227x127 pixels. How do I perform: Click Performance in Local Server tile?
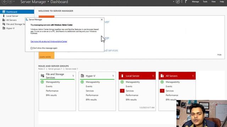(x=132, y=95)
